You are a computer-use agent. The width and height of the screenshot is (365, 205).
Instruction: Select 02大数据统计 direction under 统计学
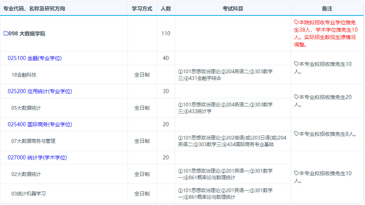pyautogui.click(x=26, y=174)
